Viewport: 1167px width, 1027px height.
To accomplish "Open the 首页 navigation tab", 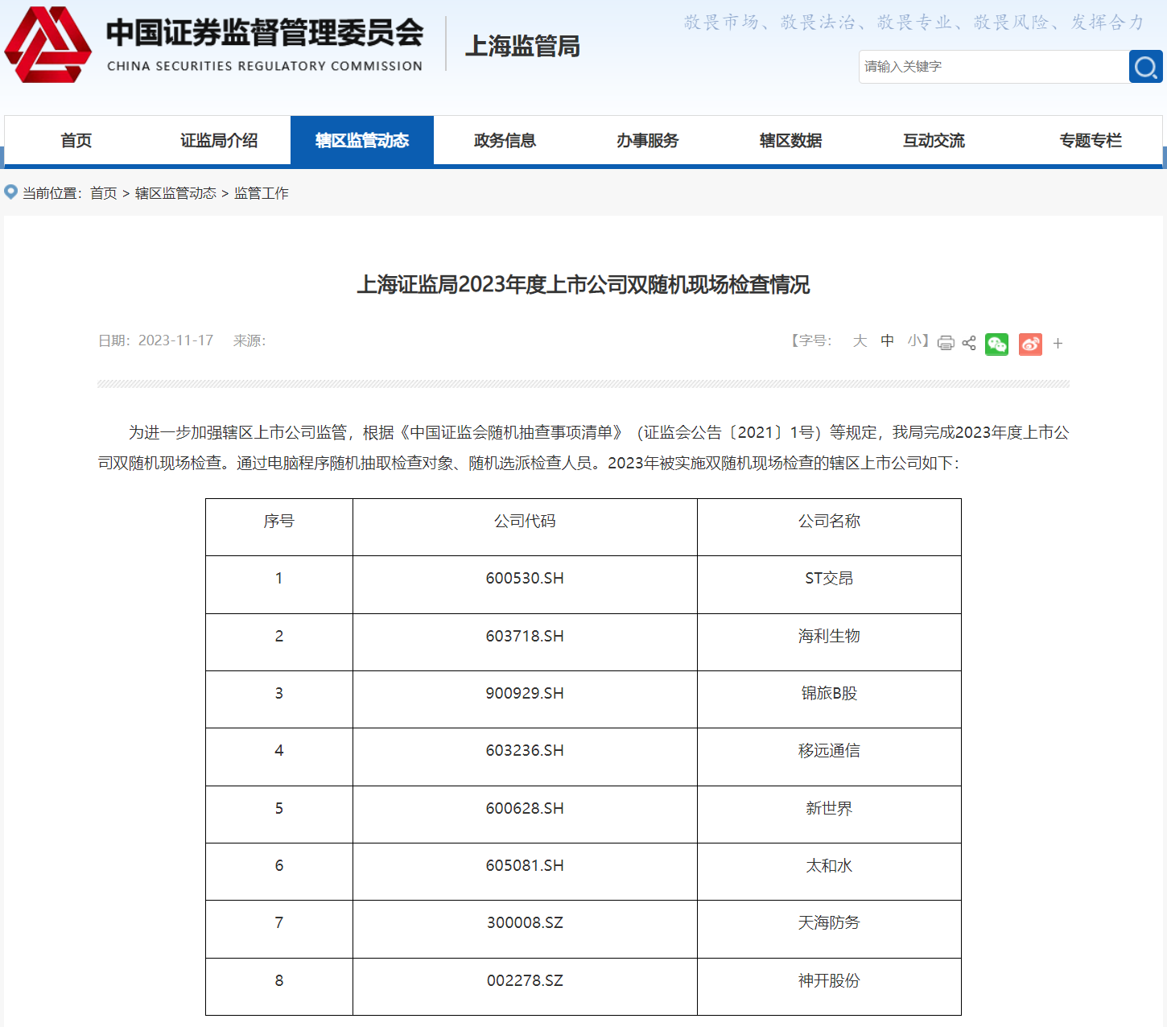I will (x=76, y=141).
